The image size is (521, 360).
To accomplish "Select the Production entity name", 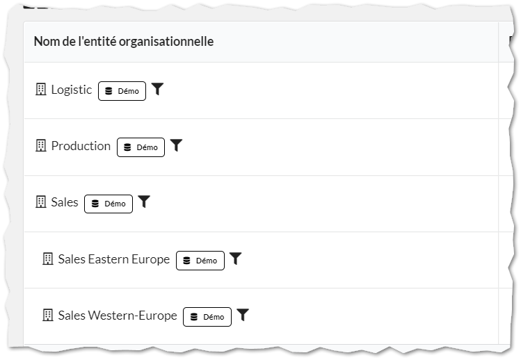I will [81, 146].
